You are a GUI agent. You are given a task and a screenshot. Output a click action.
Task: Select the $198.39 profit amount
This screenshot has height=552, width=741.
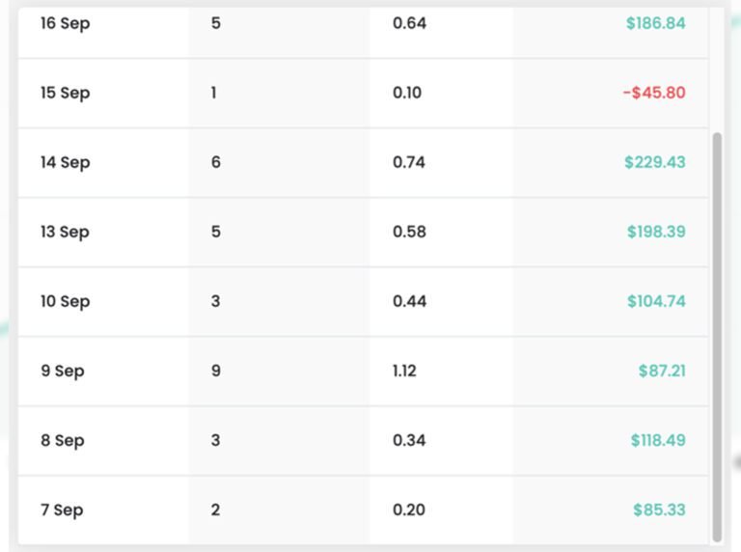655,232
